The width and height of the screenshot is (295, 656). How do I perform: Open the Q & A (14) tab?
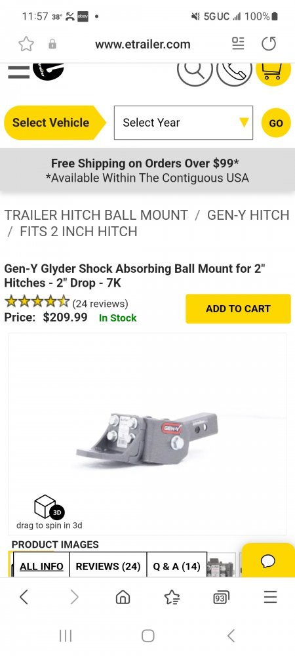pyautogui.click(x=177, y=567)
